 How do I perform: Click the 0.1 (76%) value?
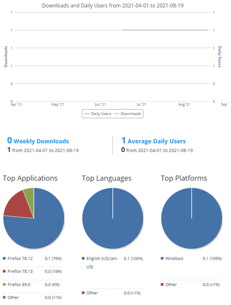[x=53, y=258]
